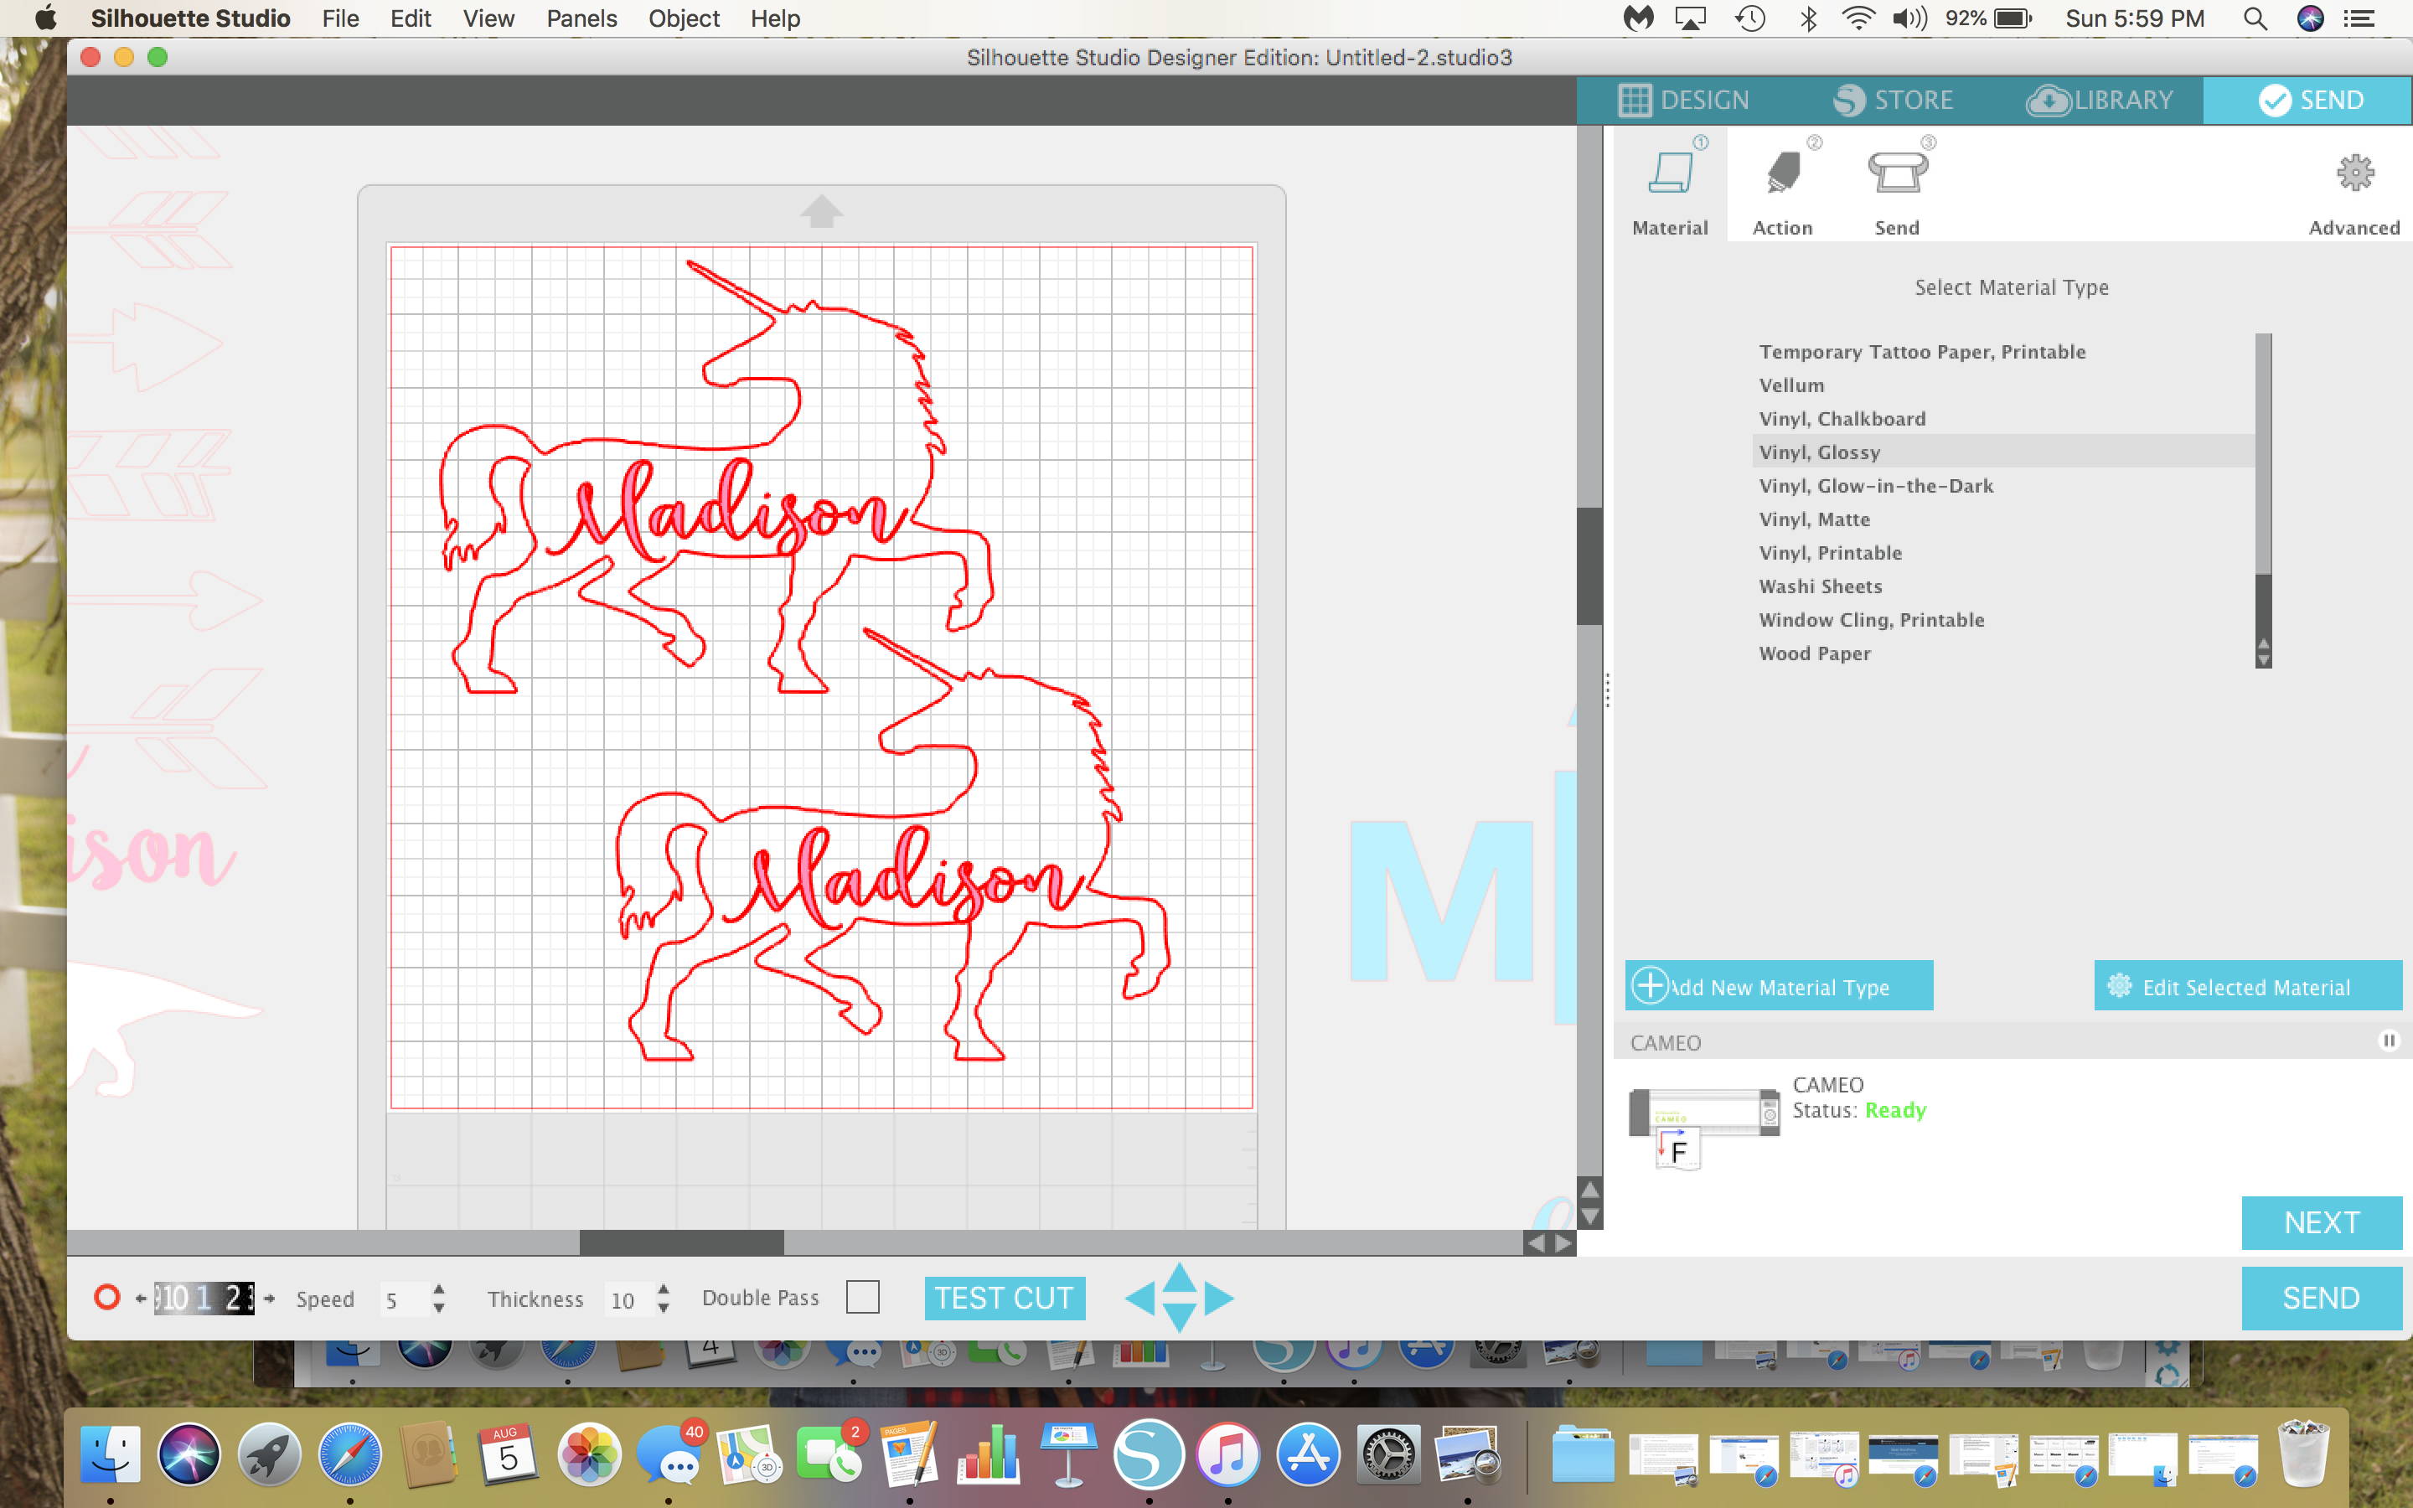
Task: Switch to the LIBRARY tab
Action: point(2100,100)
